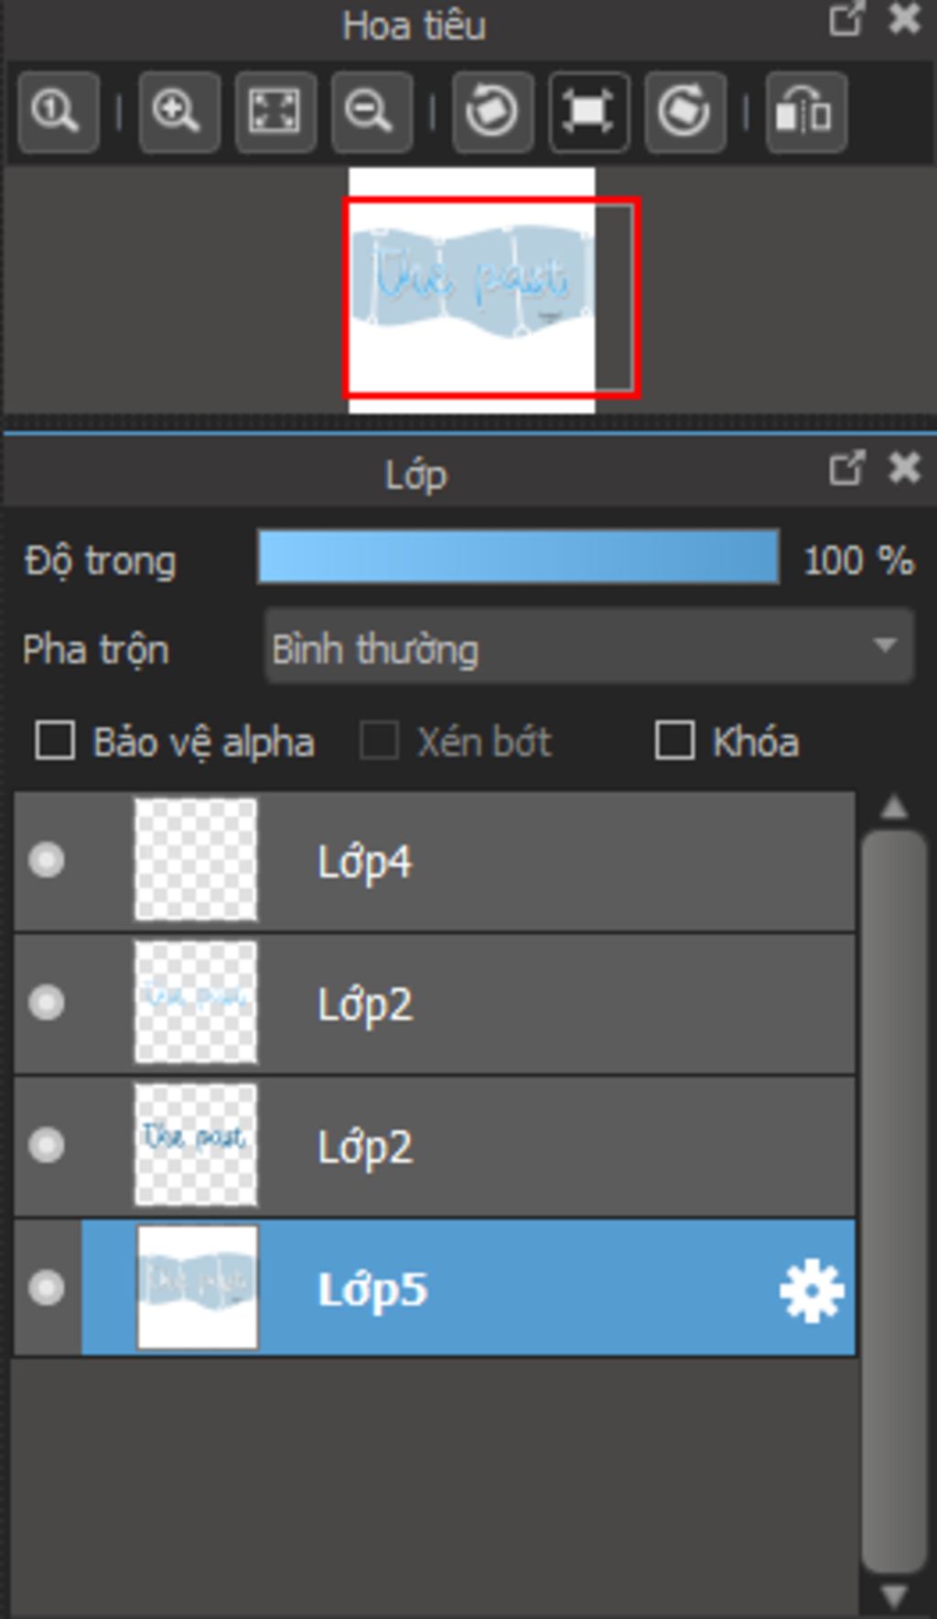Open Lớp5 layer settings gear

click(811, 1291)
